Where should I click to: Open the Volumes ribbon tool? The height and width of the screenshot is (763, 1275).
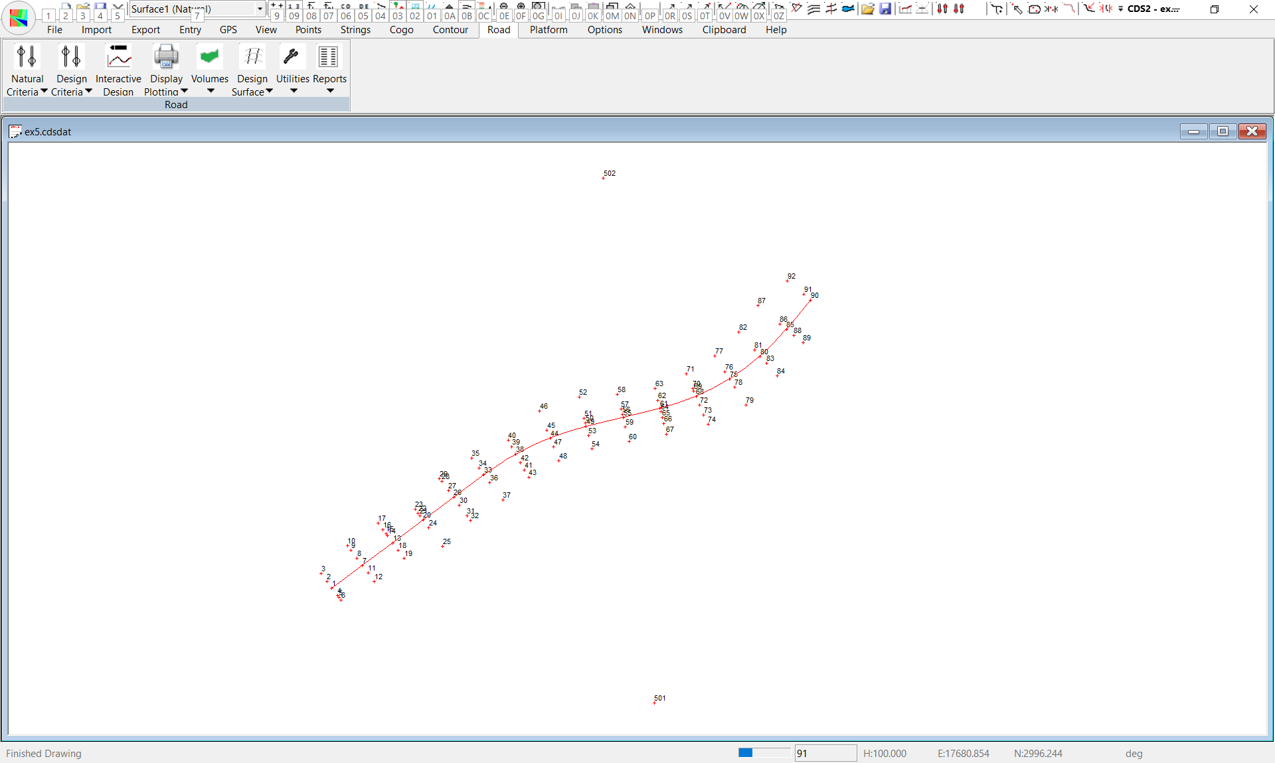click(x=210, y=57)
